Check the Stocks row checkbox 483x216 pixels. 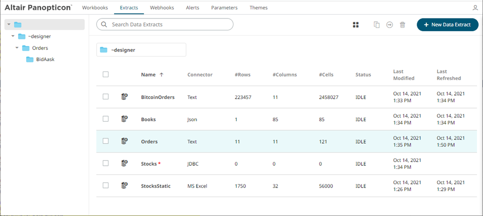[x=106, y=163]
